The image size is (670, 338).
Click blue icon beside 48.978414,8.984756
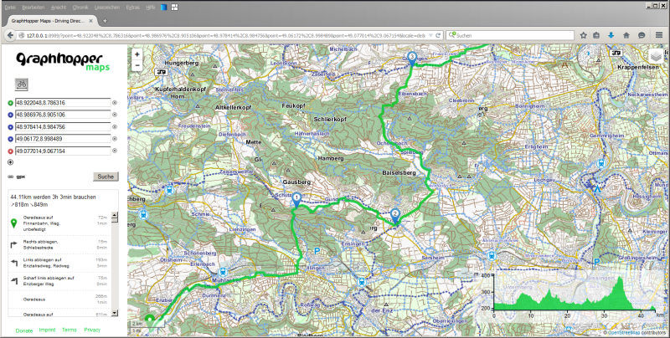pyautogui.click(x=11, y=127)
